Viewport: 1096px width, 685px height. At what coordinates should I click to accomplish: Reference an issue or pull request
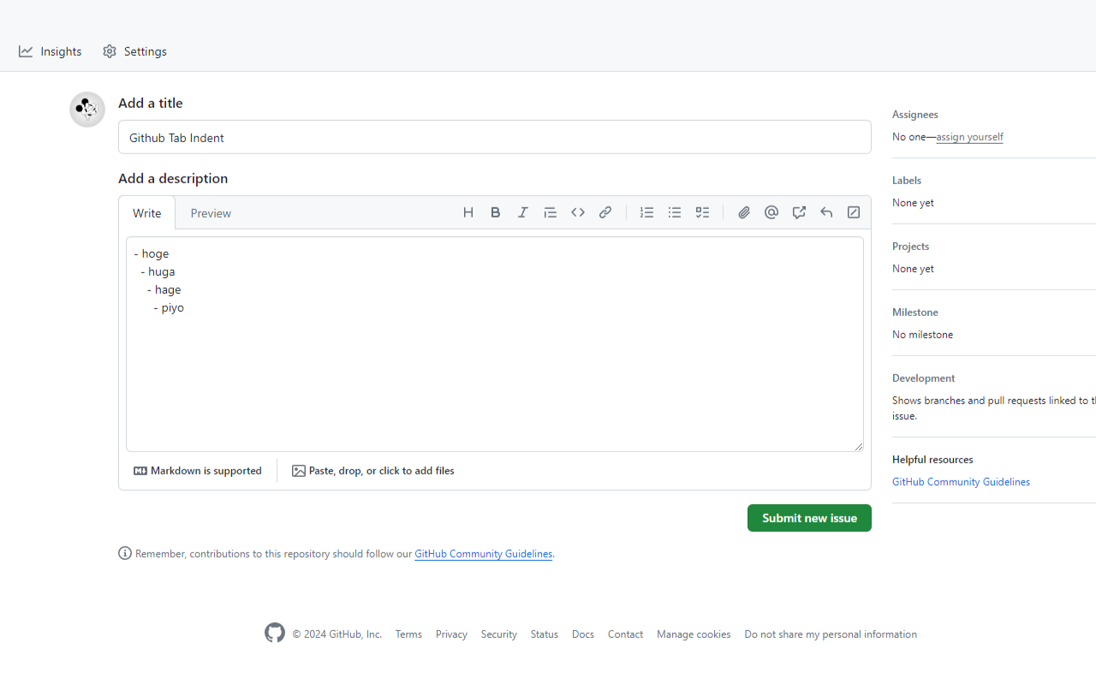point(799,212)
